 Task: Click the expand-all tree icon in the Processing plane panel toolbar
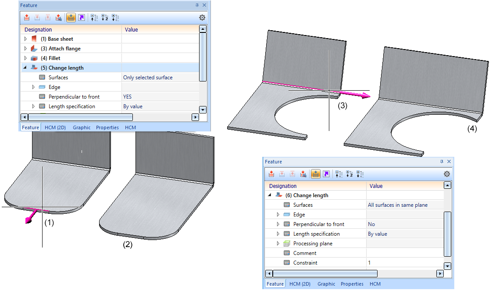pyautogui.click(x=360, y=174)
